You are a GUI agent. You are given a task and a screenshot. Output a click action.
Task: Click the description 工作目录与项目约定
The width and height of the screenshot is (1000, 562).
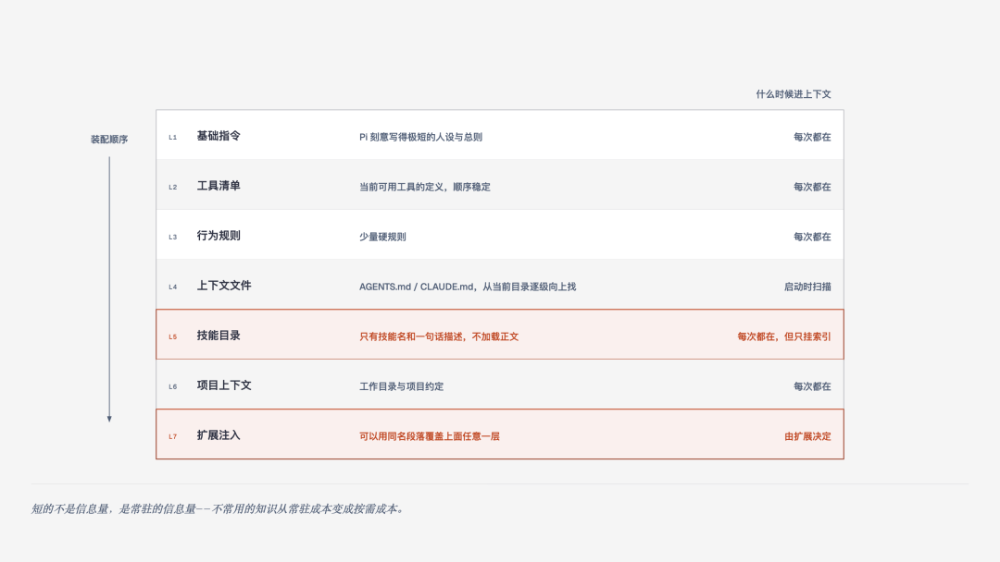401,386
